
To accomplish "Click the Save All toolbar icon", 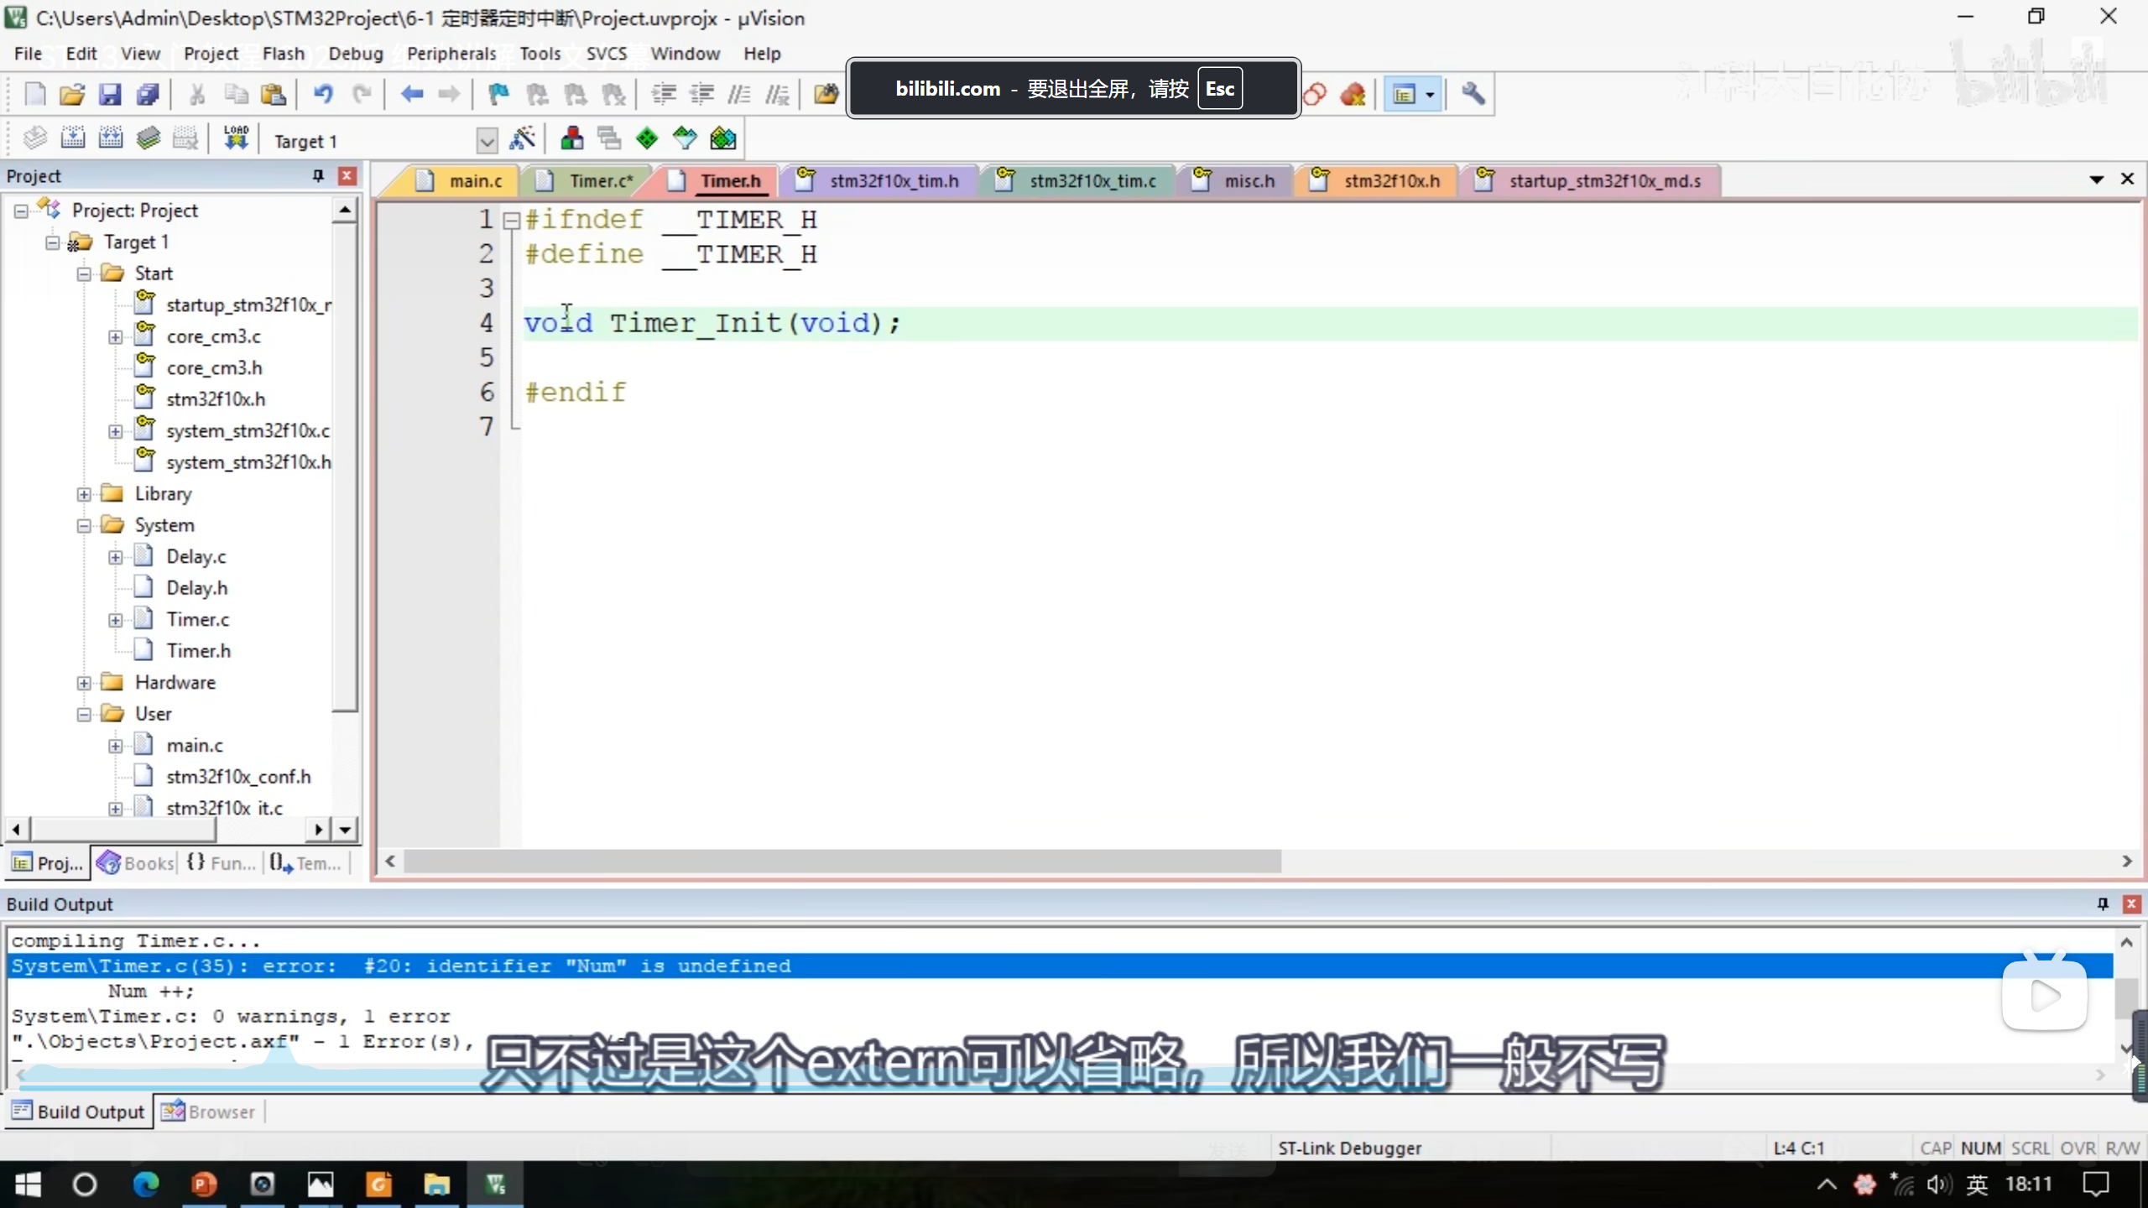I will (x=149, y=94).
